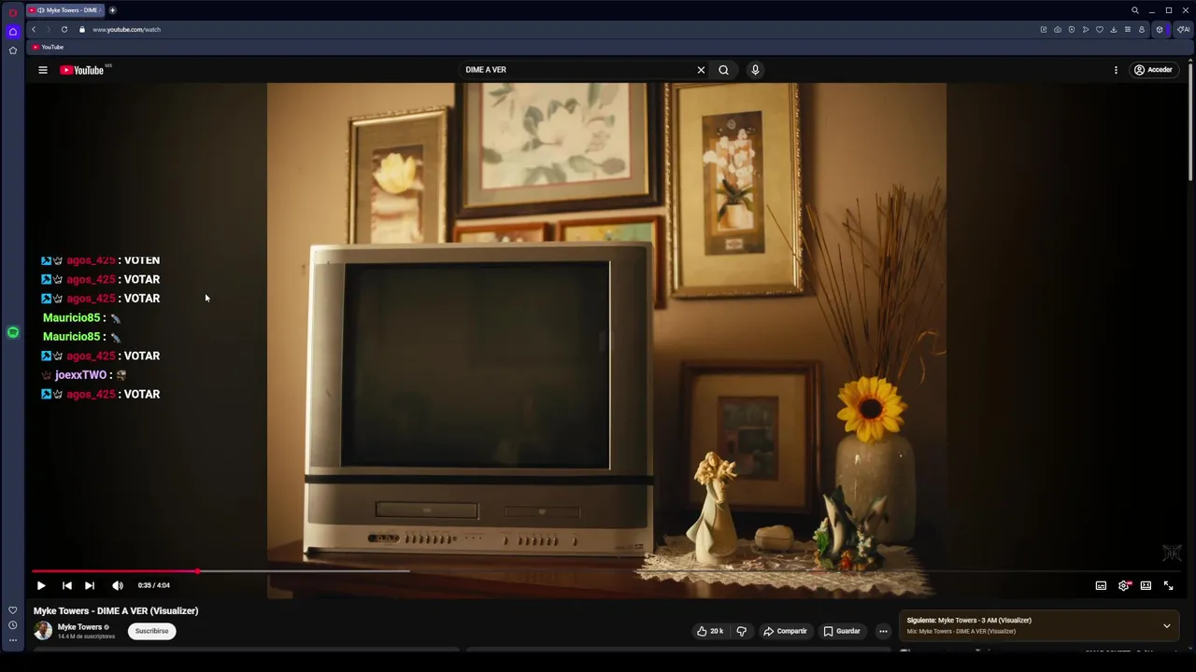1196x672 pixels.
Task: View site info via the padlock icon
Action: [82, 30]
